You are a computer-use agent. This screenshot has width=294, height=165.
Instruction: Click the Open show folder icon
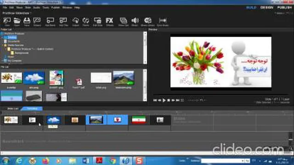point(17,22)
